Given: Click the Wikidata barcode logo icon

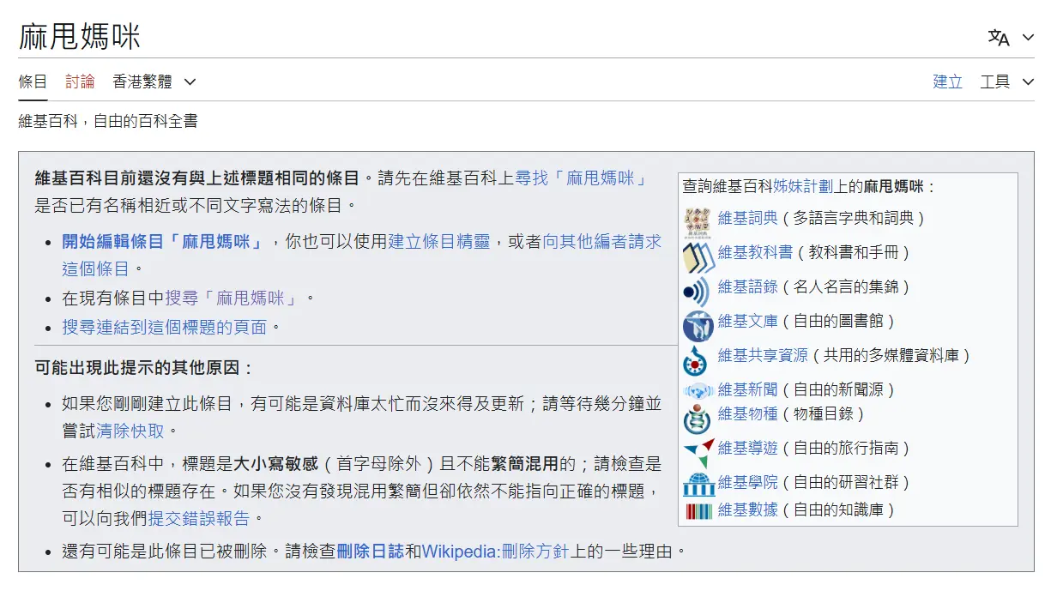Looking at the screenshot, I should (x=699, y=511).
